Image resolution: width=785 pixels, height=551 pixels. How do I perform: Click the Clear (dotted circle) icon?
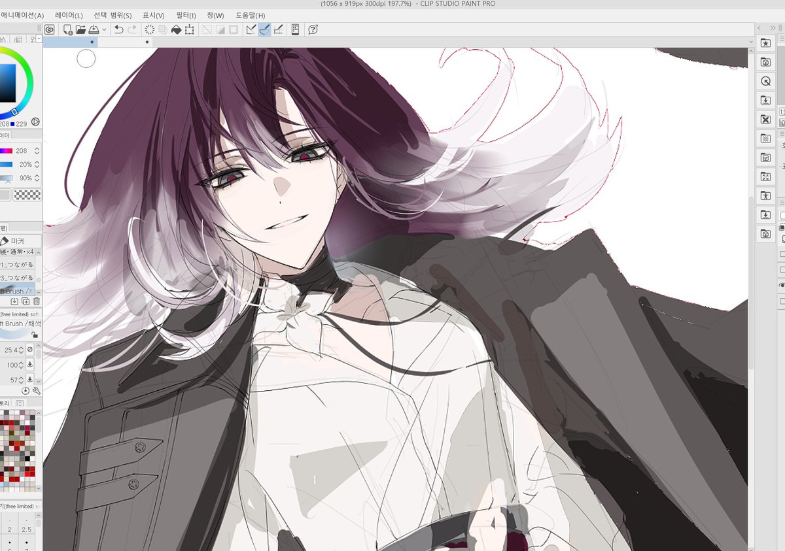tap(150, 29)
